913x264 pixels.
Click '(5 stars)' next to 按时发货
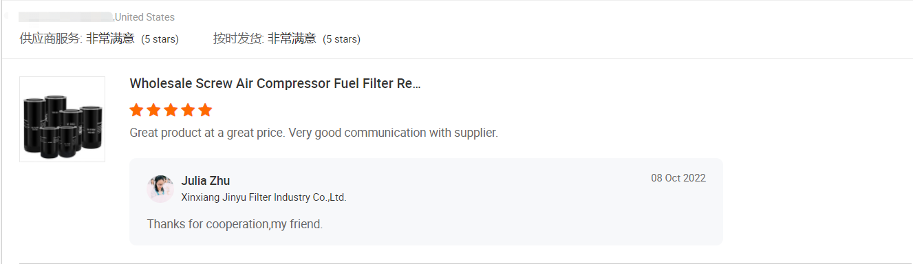(341, 39)
